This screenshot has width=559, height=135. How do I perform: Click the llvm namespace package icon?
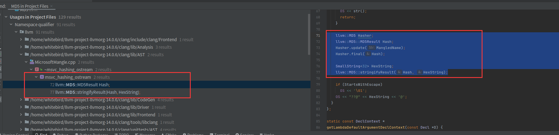pyautogui.click(x=22, y=32)
